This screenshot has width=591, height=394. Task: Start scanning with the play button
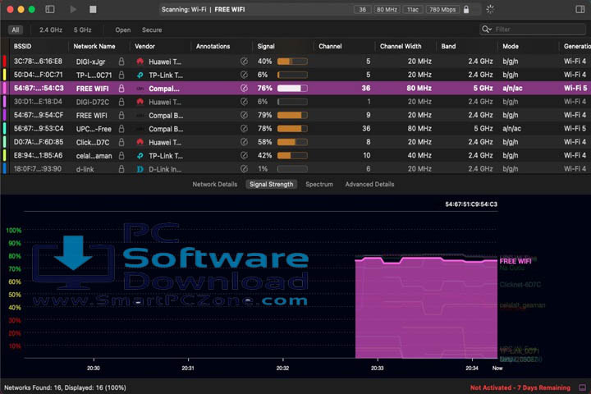(73, 9)
